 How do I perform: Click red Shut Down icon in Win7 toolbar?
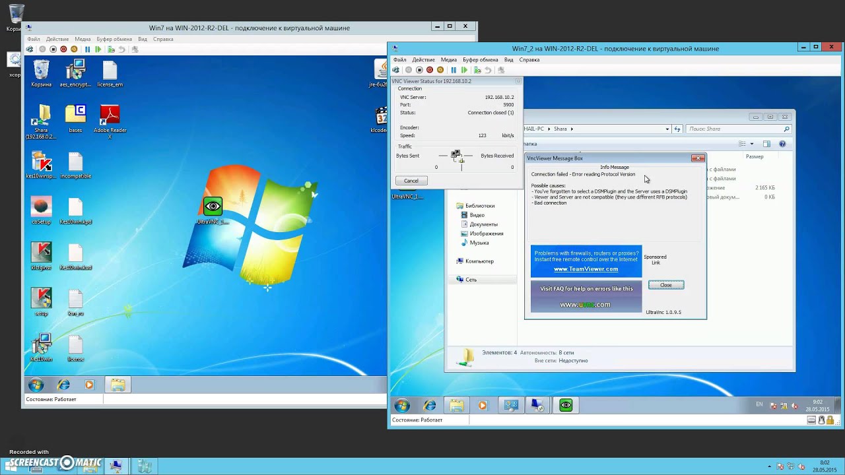[x=63, y=49]
